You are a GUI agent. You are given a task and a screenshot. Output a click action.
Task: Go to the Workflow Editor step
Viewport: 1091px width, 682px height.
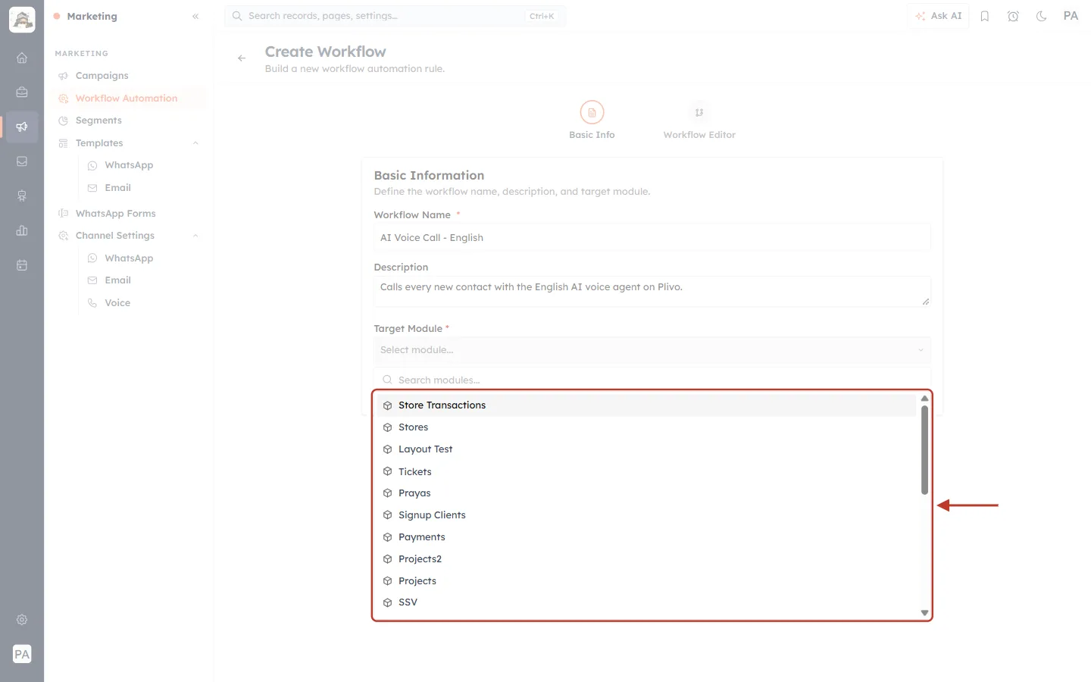[699, 120]
